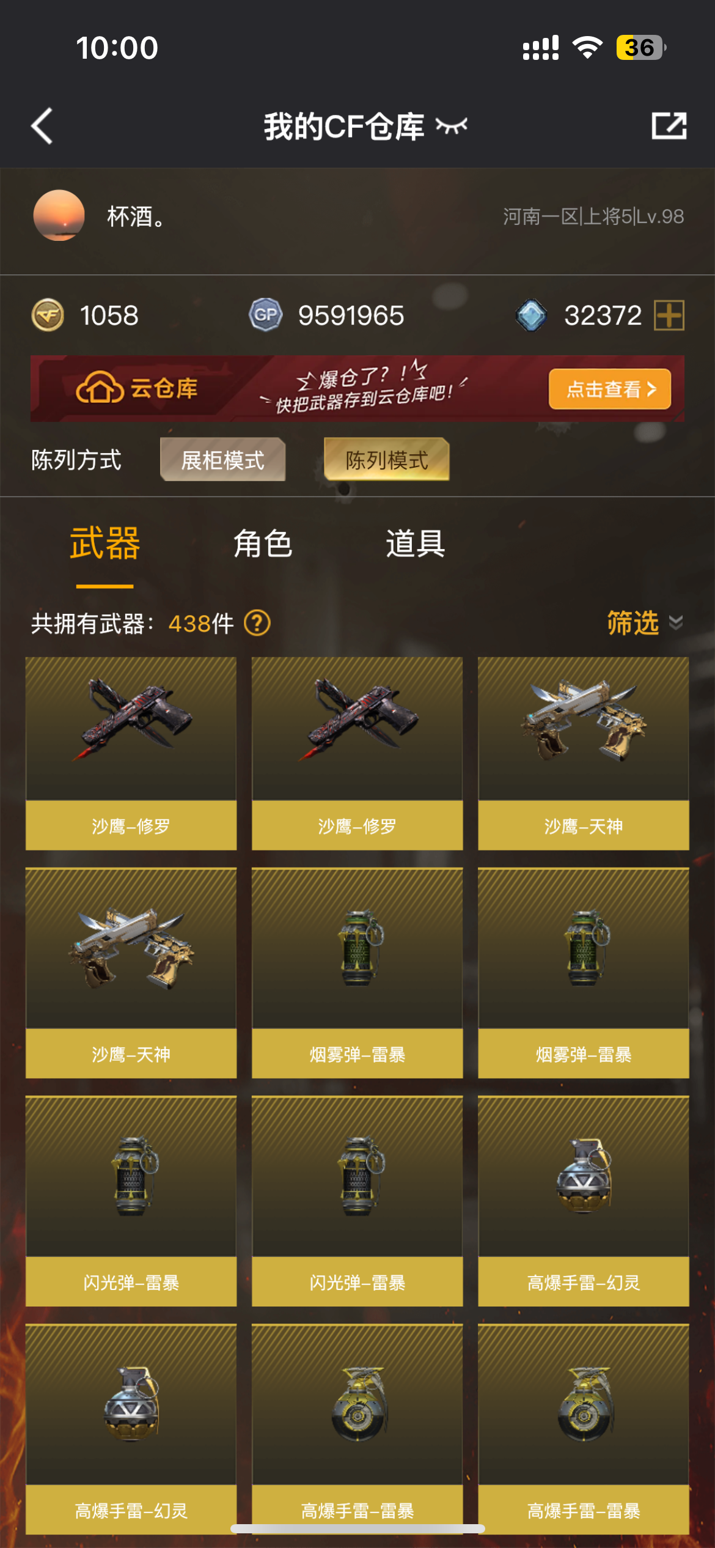The image size is (715, 1548).
Task: Switch to 陈列模式 display mode
Action: pos(387,460)
